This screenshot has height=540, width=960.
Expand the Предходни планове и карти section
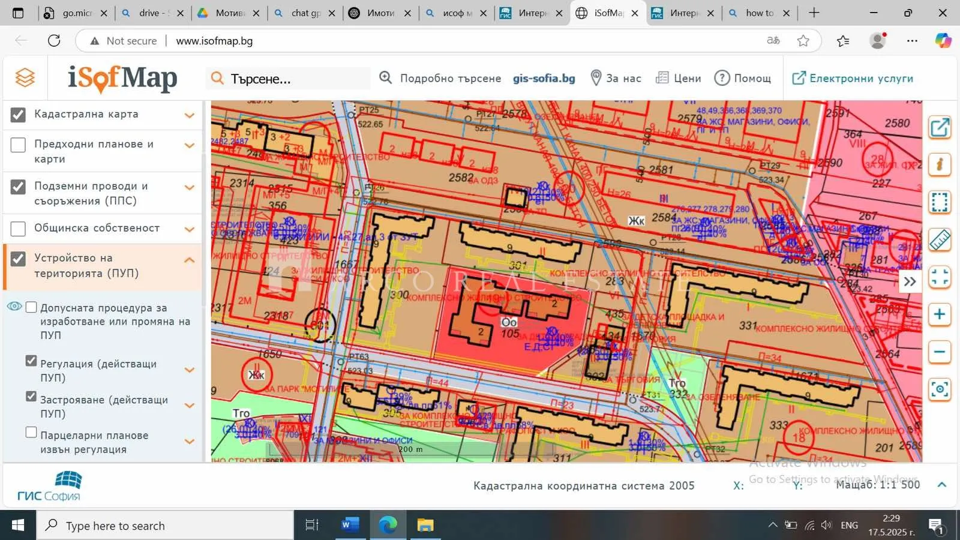[x=190, y=146]
